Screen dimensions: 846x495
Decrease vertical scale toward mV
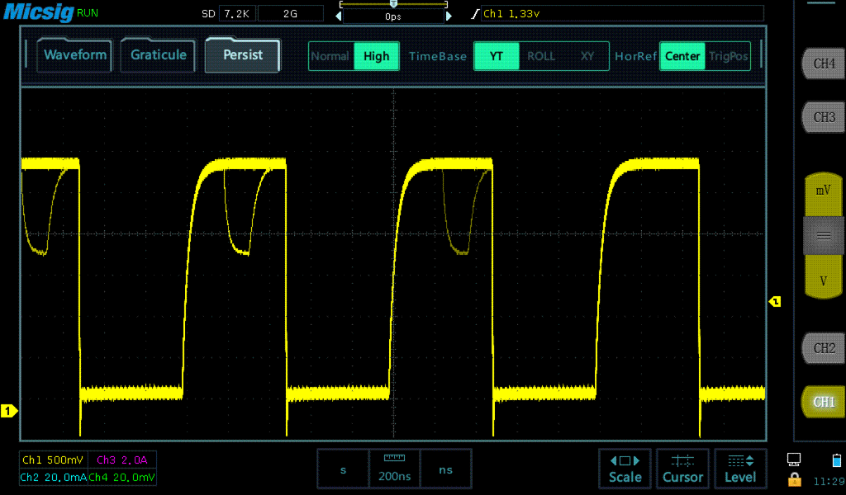coord(824,194)
